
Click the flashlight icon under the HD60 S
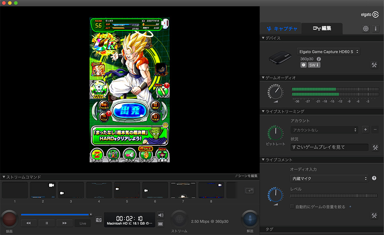(x=303, y=65)
